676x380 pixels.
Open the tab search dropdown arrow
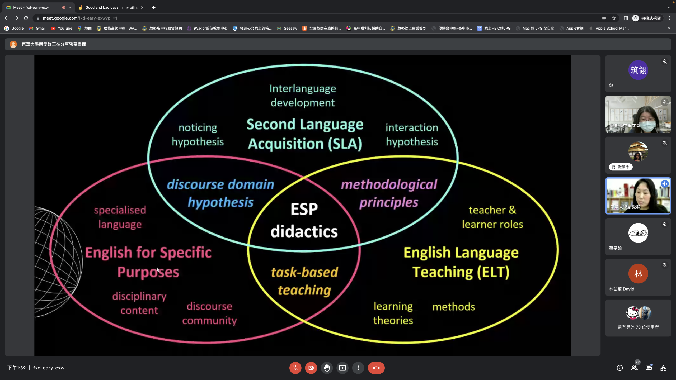(x=669, y=7)
